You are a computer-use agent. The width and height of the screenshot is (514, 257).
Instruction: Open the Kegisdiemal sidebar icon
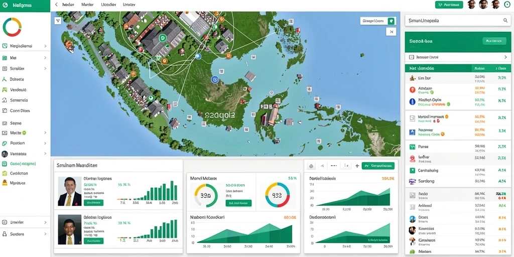point(5,46)
